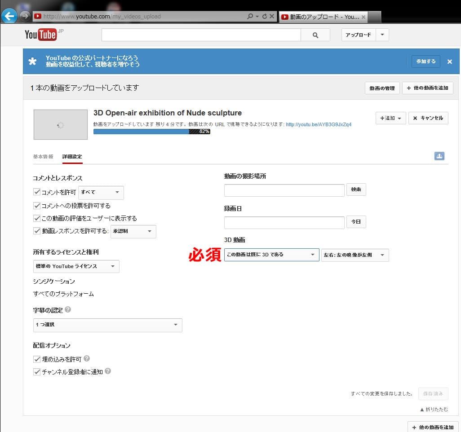Switch to the 基本情報 tab
This screenshot has width=461, height=432.
(x=43, y=157)
